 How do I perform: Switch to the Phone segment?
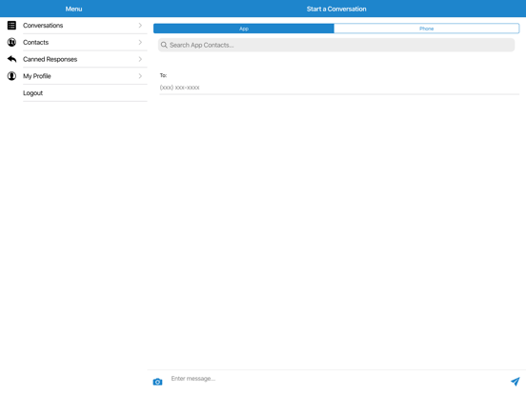pyautogui.click(x=427, y=29)
